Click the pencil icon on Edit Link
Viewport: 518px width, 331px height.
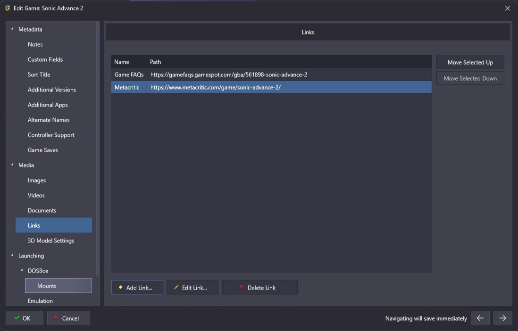click(176, 288)
